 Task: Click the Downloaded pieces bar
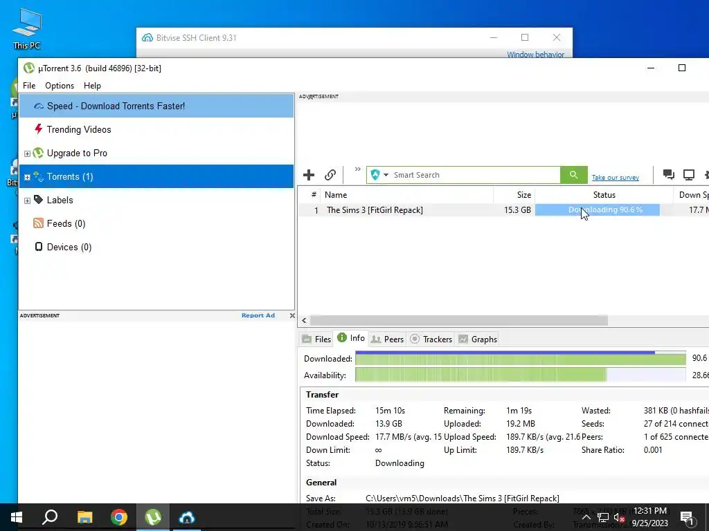521,358
